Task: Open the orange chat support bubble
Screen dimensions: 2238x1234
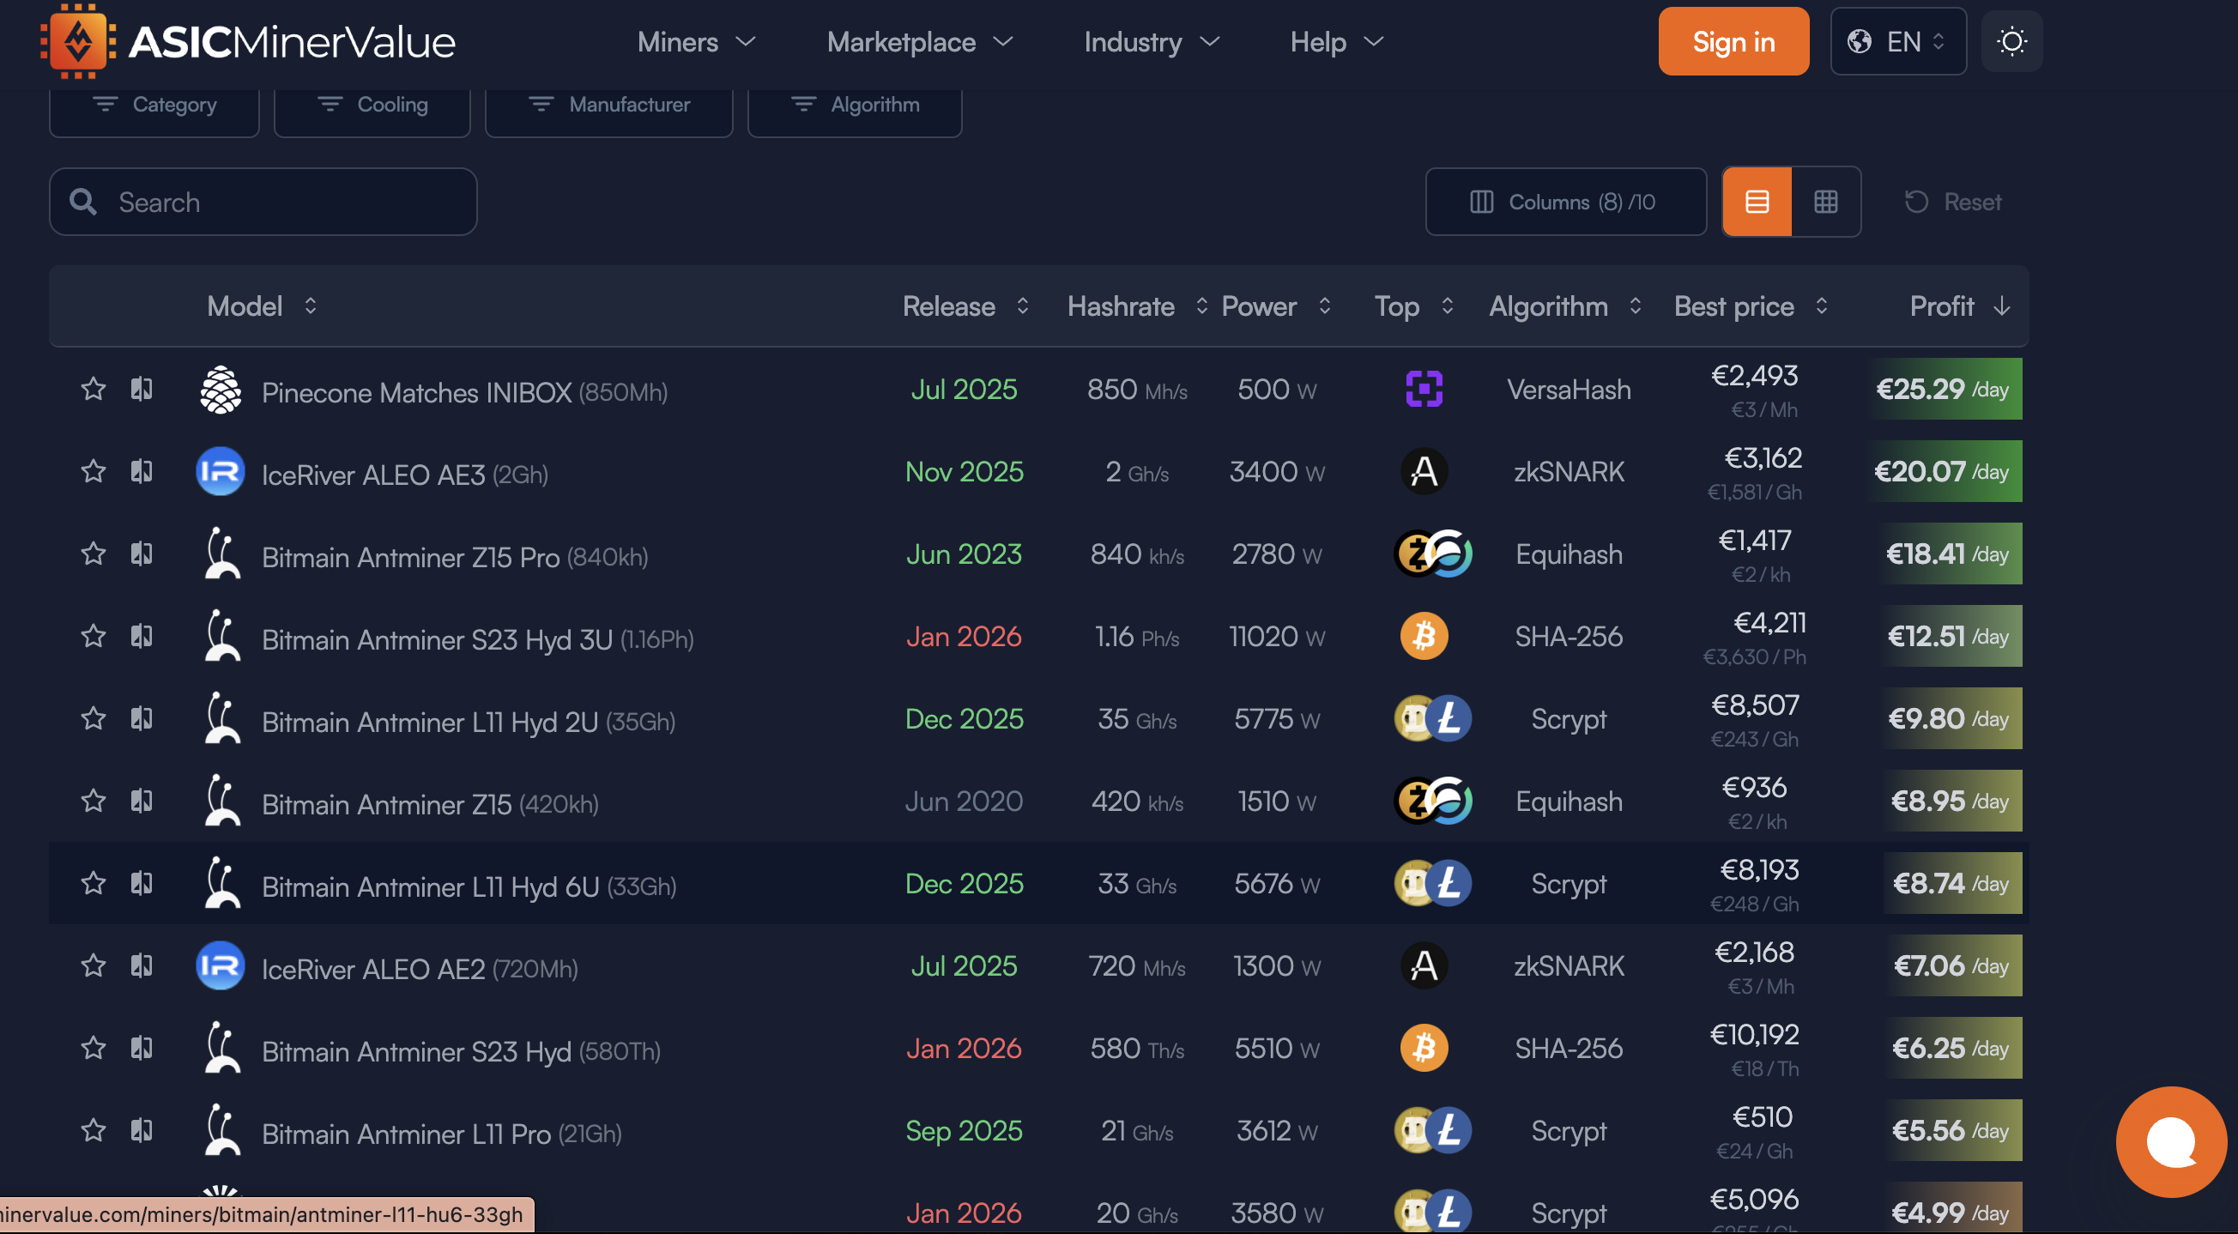Action: point(2170,1141)
